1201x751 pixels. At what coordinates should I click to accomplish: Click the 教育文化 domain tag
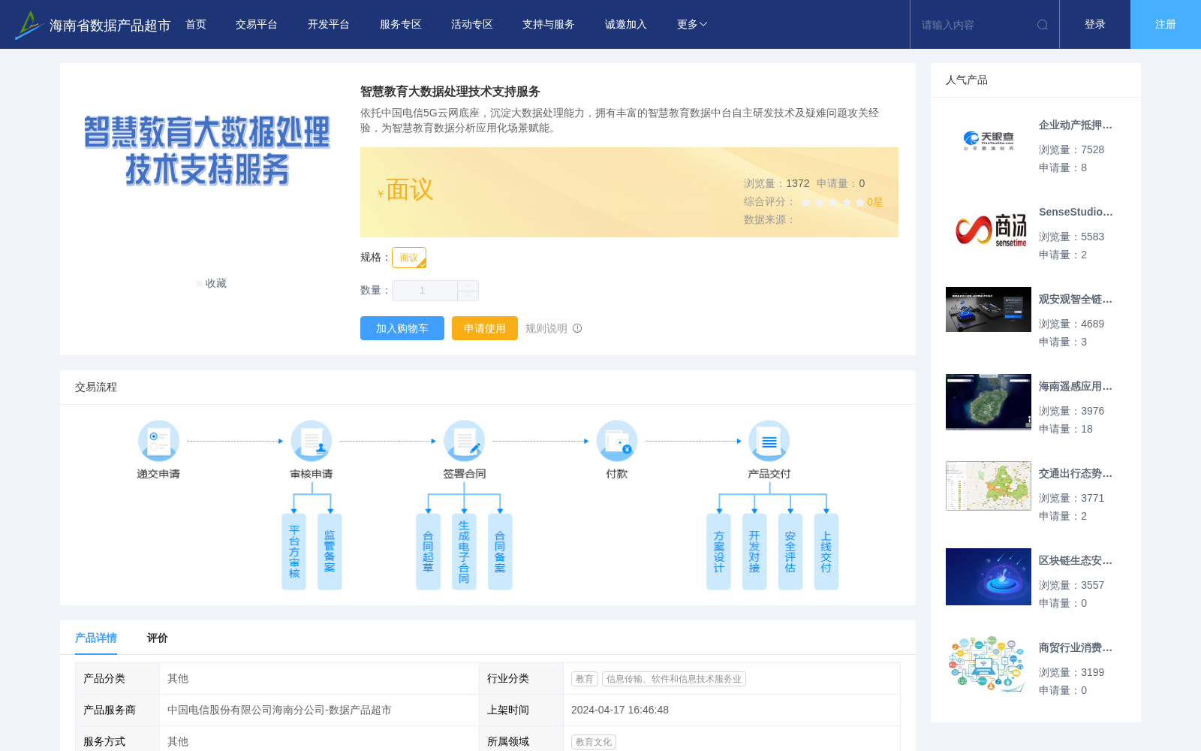coord(594,742)
